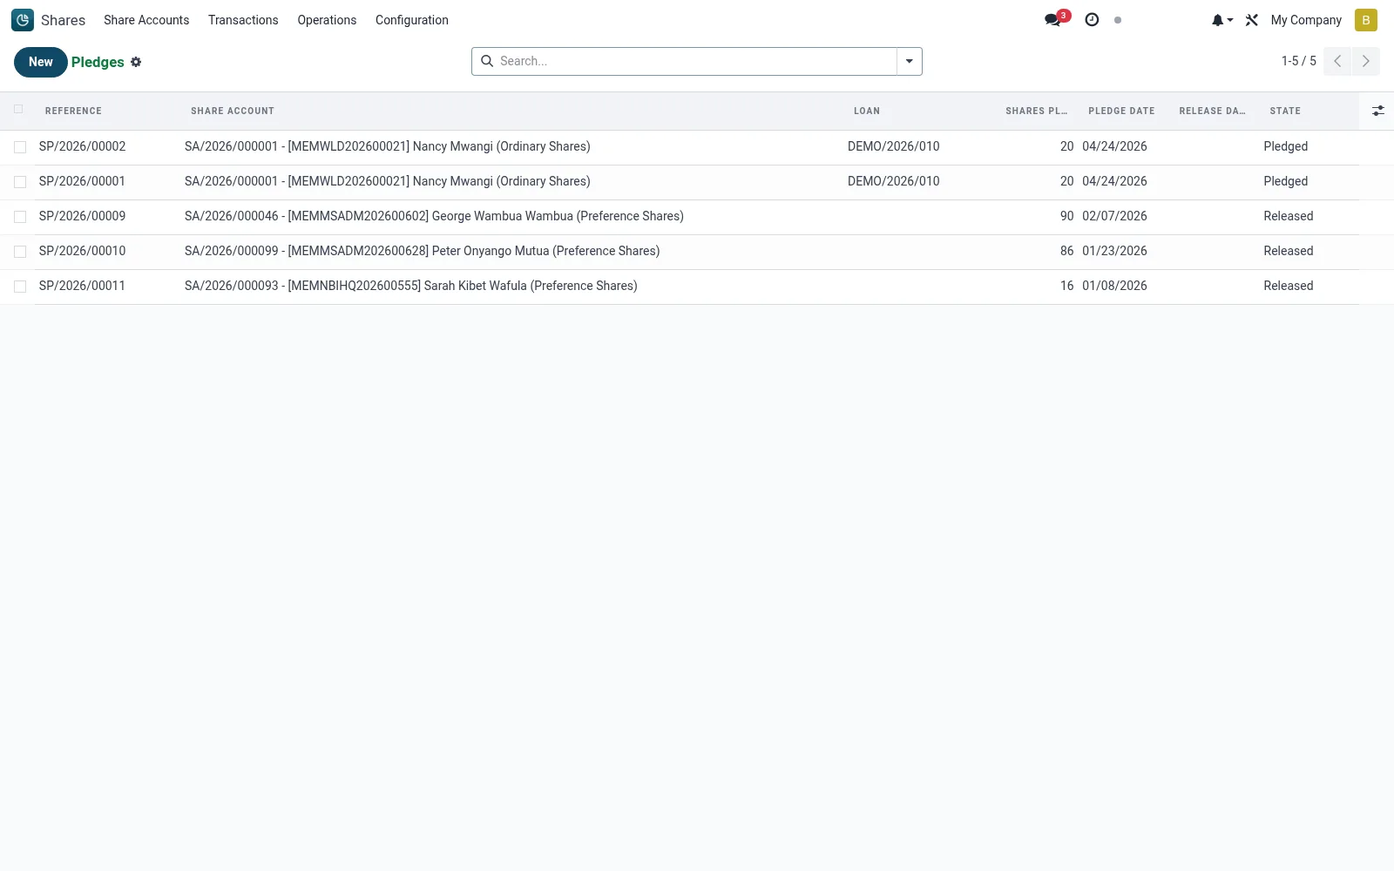This screenshot has height=871, width=1394.
Task: Open the Shares app home icon
Action: [23, 20]
